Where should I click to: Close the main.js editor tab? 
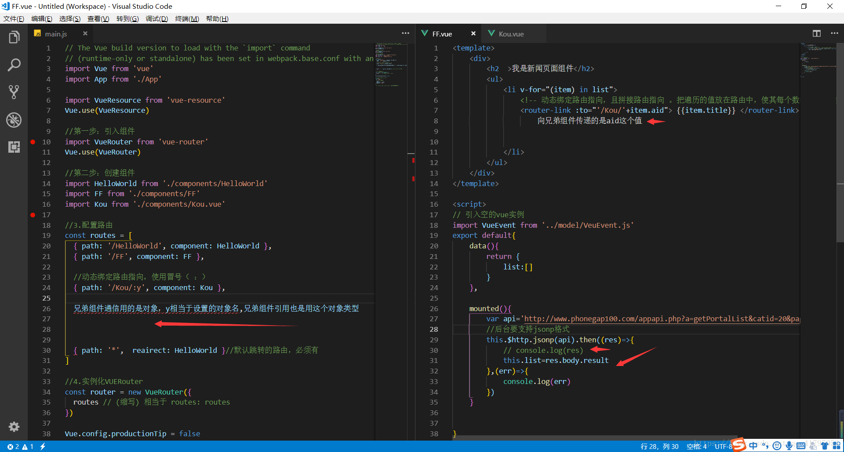[x=85, y=33]
